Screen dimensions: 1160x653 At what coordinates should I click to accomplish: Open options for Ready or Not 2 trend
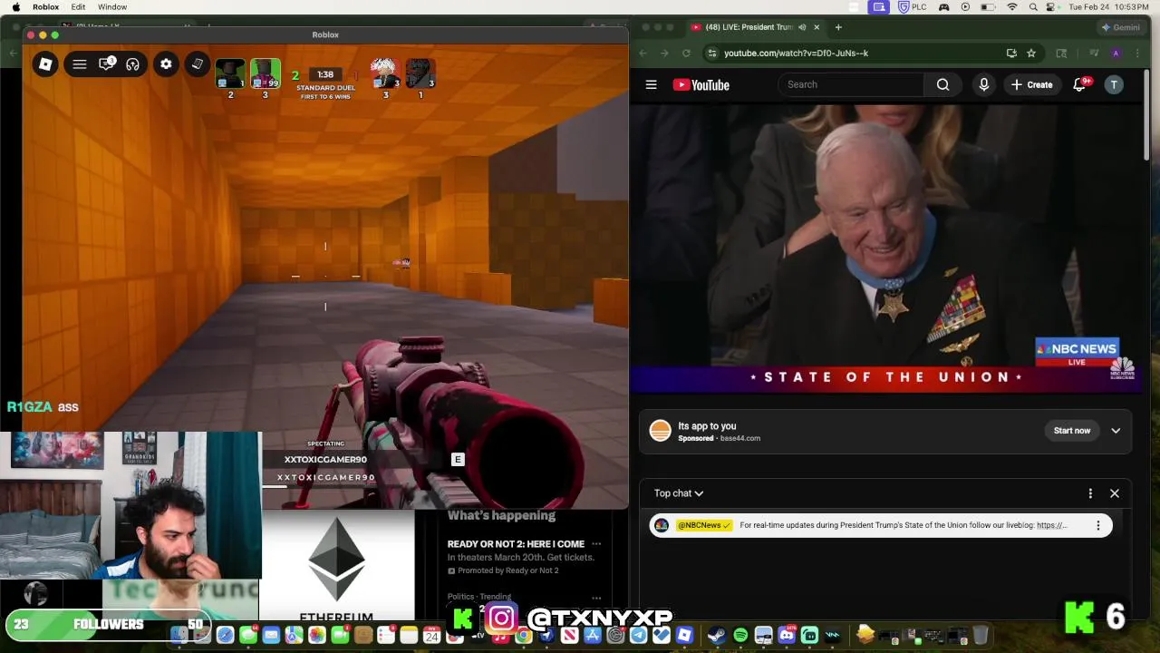596,544
